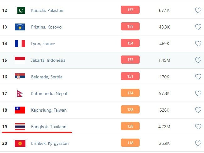This screenshot has height=153, width=204.
Task: Toggle favorite heart for Lyon, France
Action: [x=198, y=44]
